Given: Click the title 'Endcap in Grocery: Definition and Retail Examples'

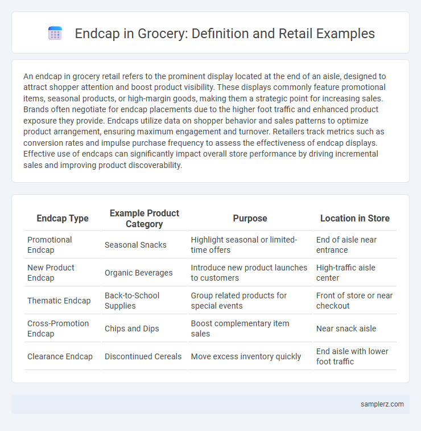Looking at the screenshot, I should 225,34.
